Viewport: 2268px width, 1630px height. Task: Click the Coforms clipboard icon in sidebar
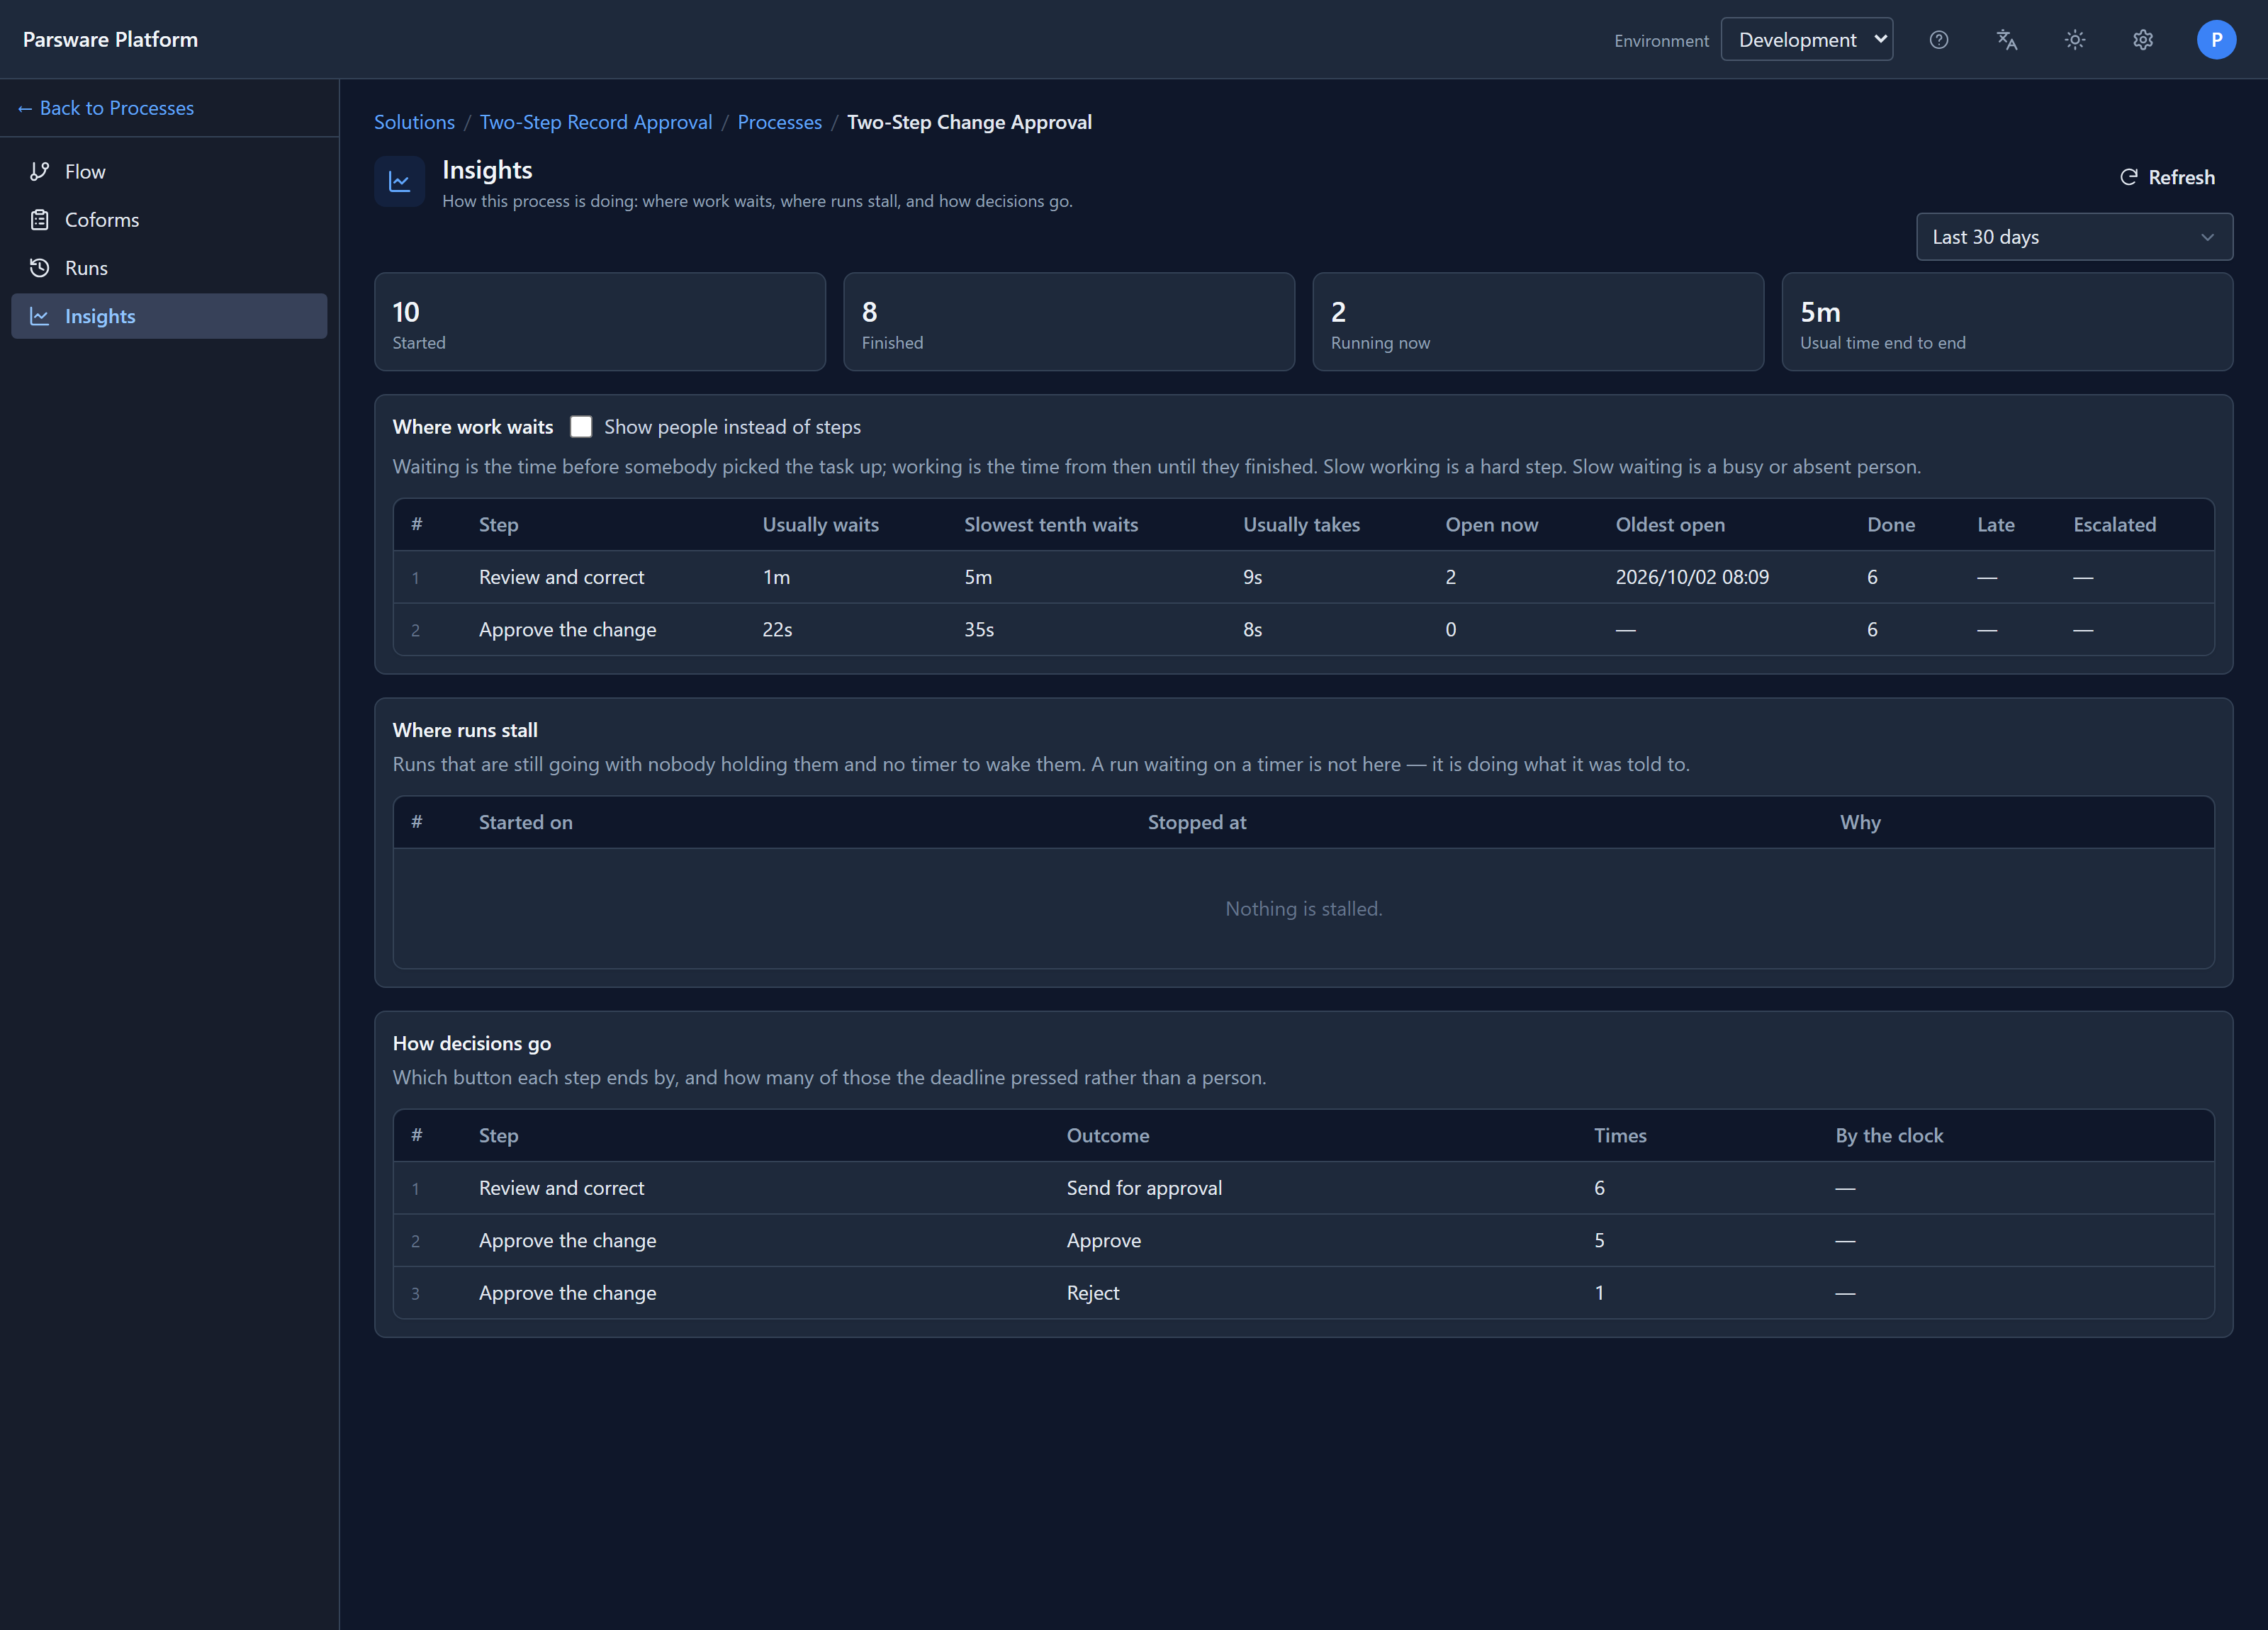(40, 220)
